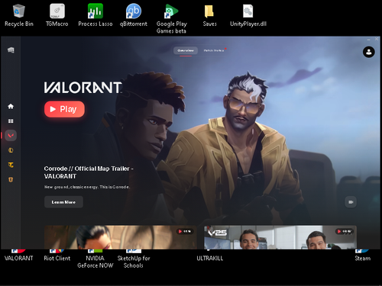Screen dimensions: 382x286
Task: Switch to the Overview tab
Action: (186, 50)
